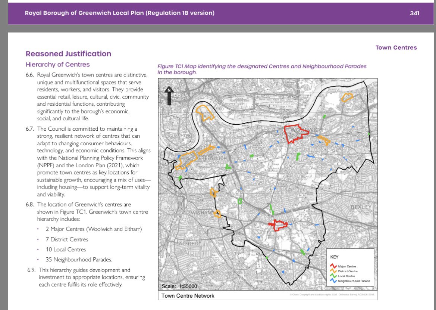Click the red Woolwich Major Centre outline
436x310 pixels.
click(296, 134)
